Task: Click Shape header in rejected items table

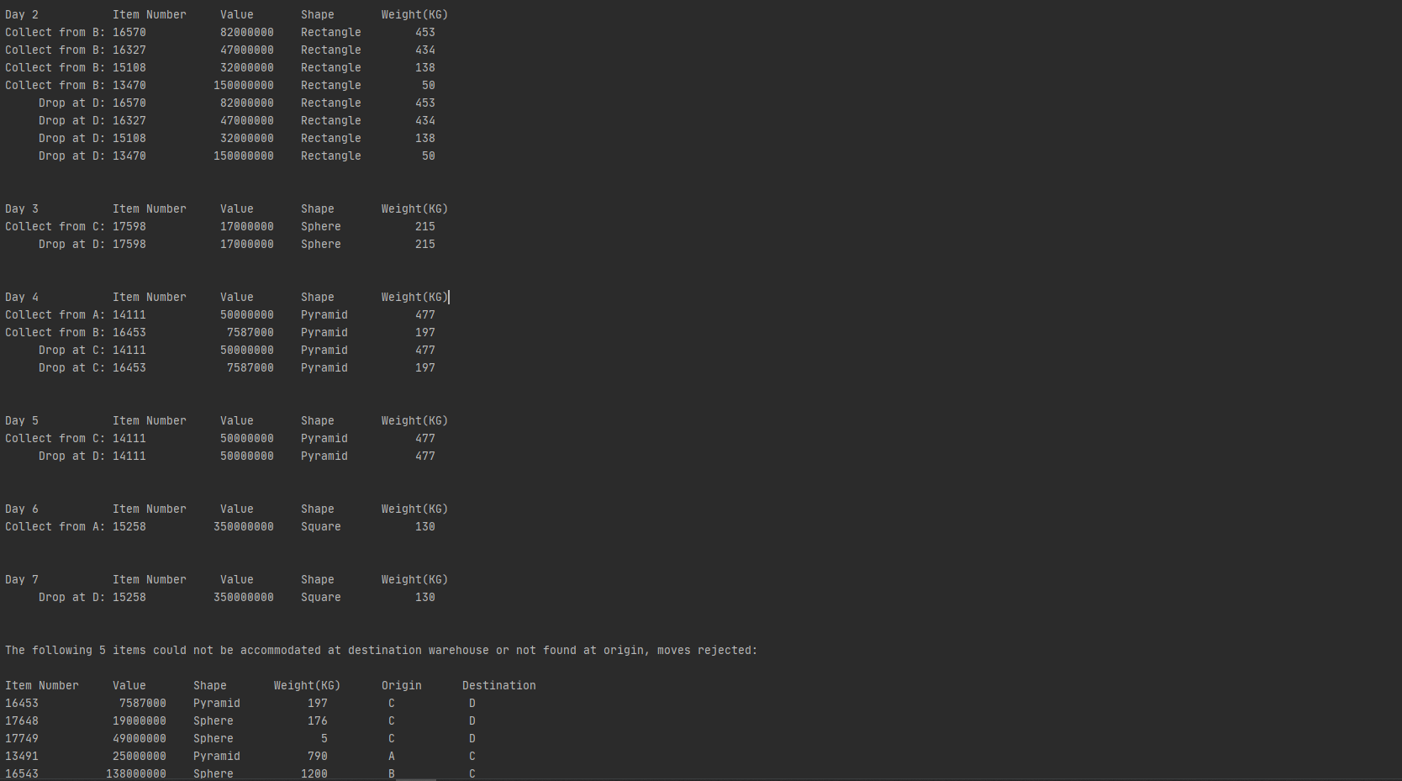Action: coord(210,685)
